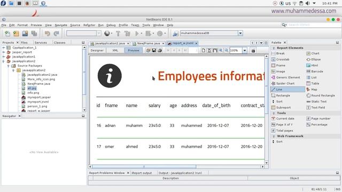Switch to the XML view
This screenshot has width=342, height=192.
tap(115, 50)
